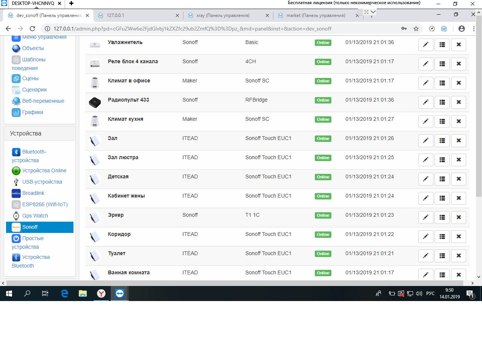Screen dimensions: 482x362
Task: Go to Сцены in the sidebar
Action: 30,78
